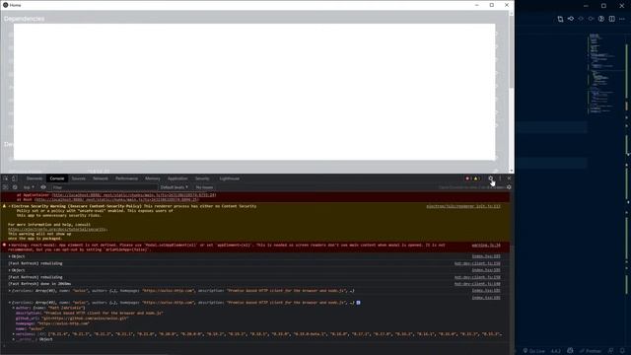This screenshot has height=355, width=631.
Task: Open hot-dev-client.js link beside 'done in' message
Action: (x=477, y=284)
